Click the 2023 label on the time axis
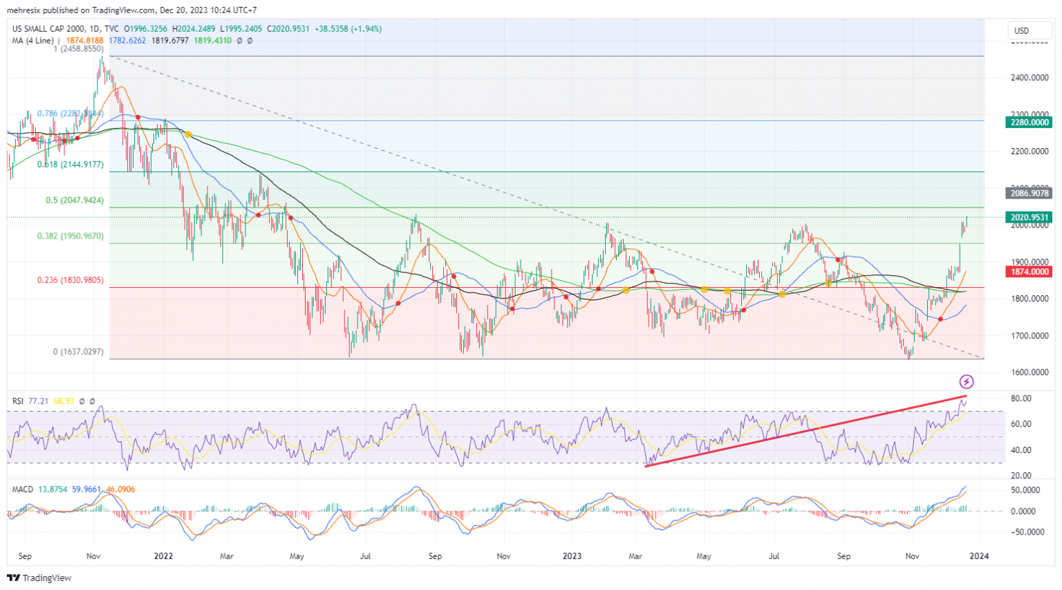Screen dimensions: 1062x590 coord(572,555)
